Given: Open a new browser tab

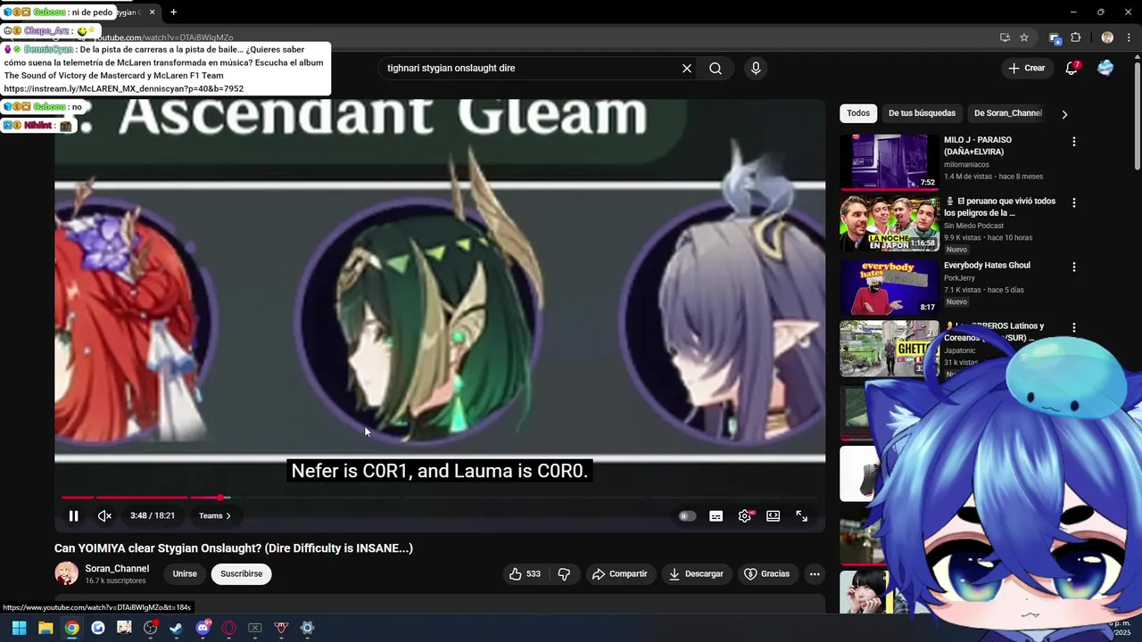Looking at the screenshot, I should (173, 12).
